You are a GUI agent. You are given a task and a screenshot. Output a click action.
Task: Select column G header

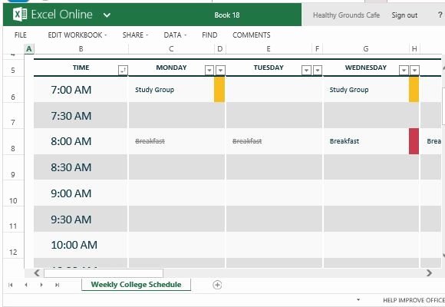(366, 49)
